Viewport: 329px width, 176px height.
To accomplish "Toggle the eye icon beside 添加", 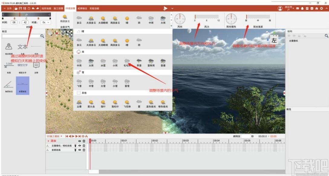I will click(80, 141).
